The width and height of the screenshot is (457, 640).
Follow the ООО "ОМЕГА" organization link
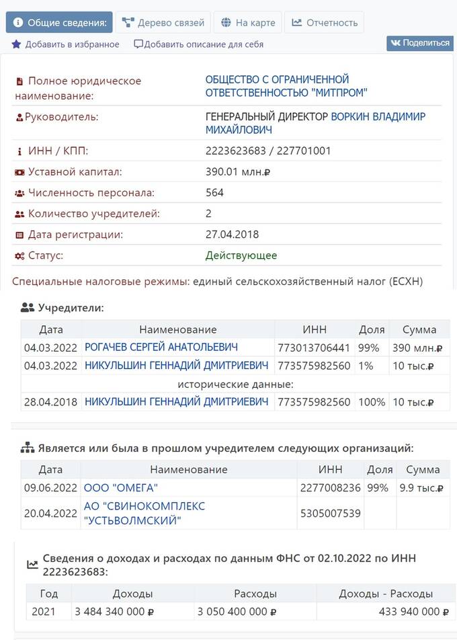[121, 487]
